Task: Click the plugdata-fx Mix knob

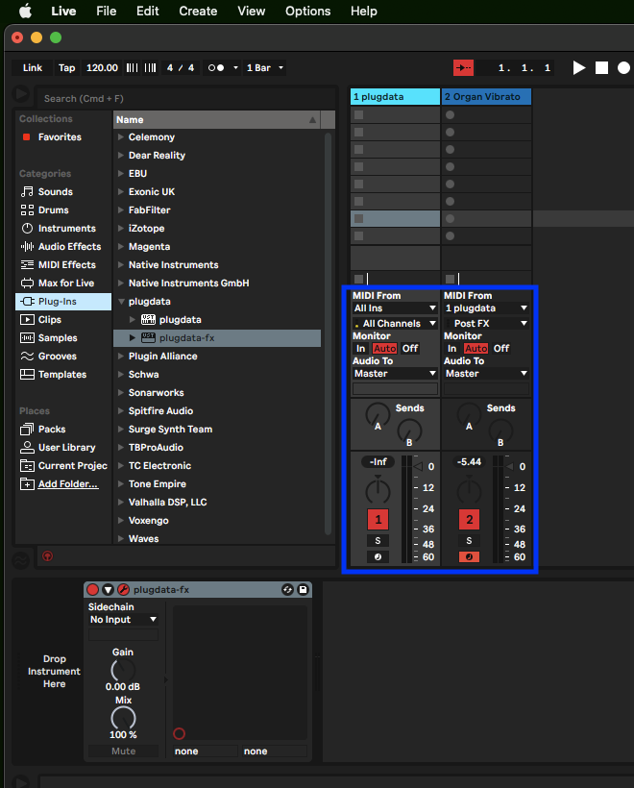Action: (123, 718)
